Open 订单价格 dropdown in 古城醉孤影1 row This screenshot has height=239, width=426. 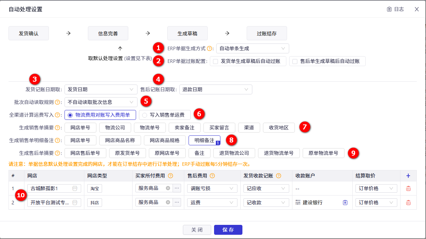point(376,188)
